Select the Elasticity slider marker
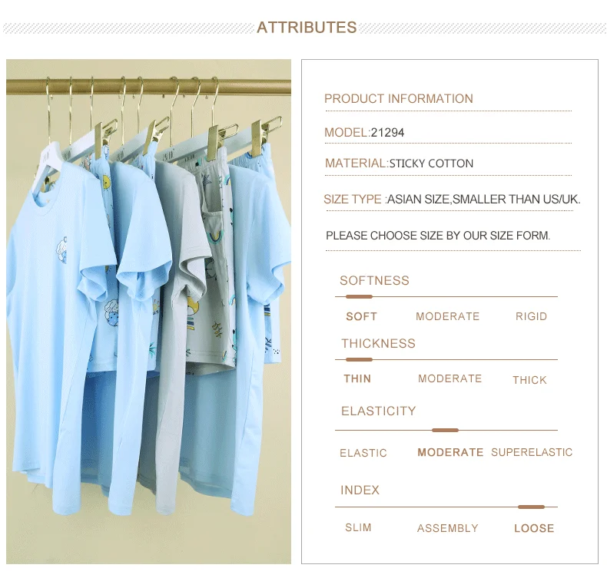The image size is (607, 578). (445, 430)
